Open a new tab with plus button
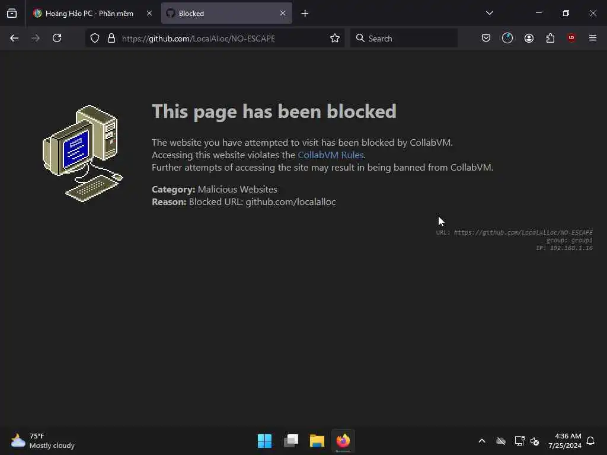 tap(305, 14)
